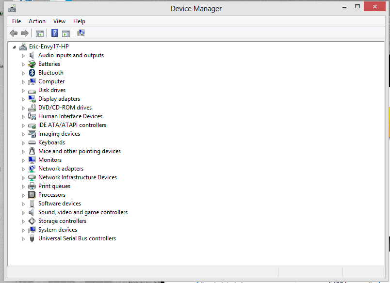
Task: Click the Show/Hide Action Pane icon
Action: [x=66, y=33]
